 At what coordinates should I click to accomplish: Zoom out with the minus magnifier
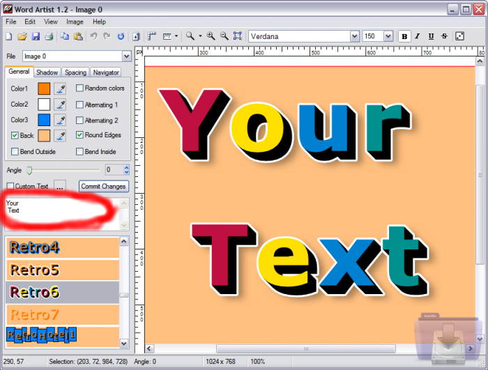tap(224, 36)
